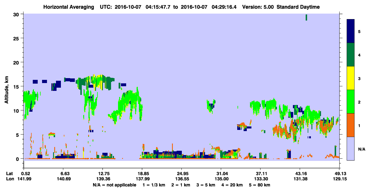Click legend text '2 = 1 km'

[x=181, y=185]
